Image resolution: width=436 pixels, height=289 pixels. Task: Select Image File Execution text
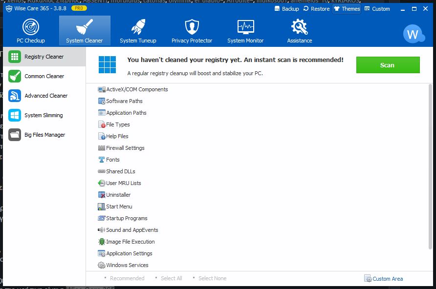tap(131, 242)
